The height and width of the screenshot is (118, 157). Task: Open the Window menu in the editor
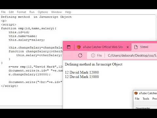[x=57, y=12]
